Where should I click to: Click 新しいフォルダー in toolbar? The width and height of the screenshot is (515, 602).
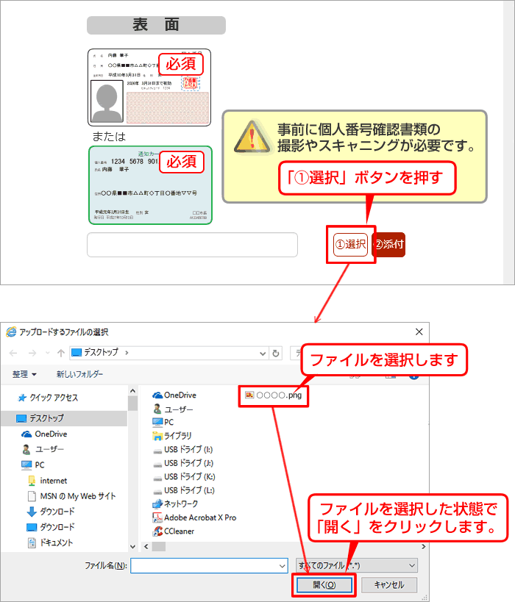point(79,374)
